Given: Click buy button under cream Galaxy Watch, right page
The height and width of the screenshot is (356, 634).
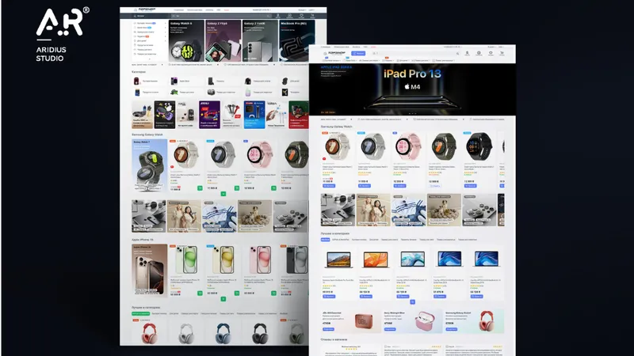Looking at the screenshot, I should [x=329, y=186].
